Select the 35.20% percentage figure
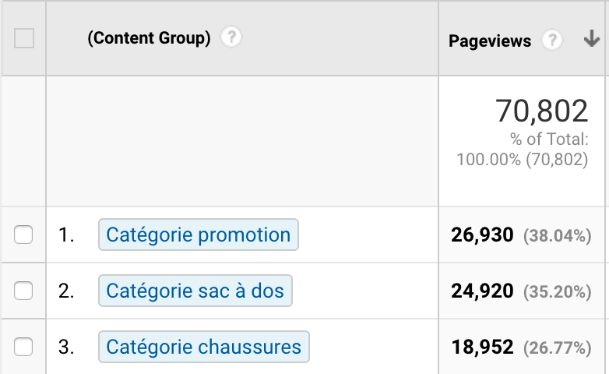 point(558,291)
